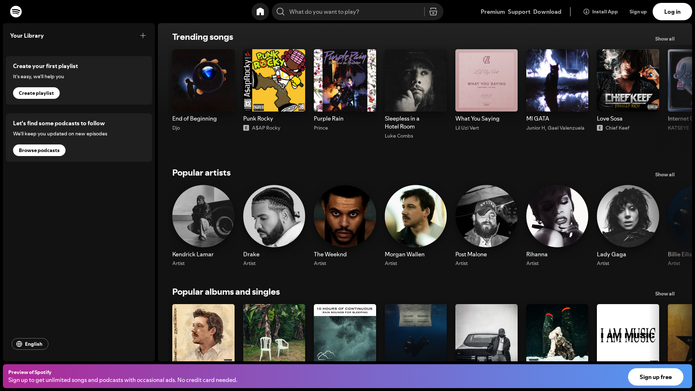The image size is (695, 391).
Task: Open MI GATA cover art
Action: click(x=557, y=80)
